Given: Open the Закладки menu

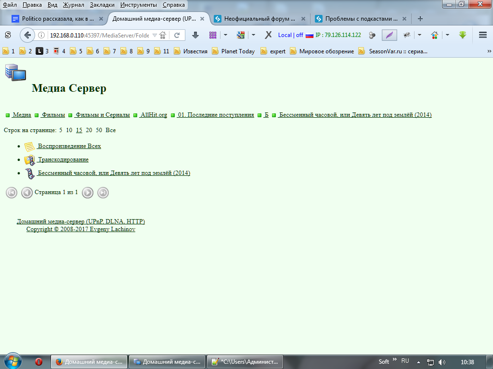Looking at the screenshot, I should (102, 5).
